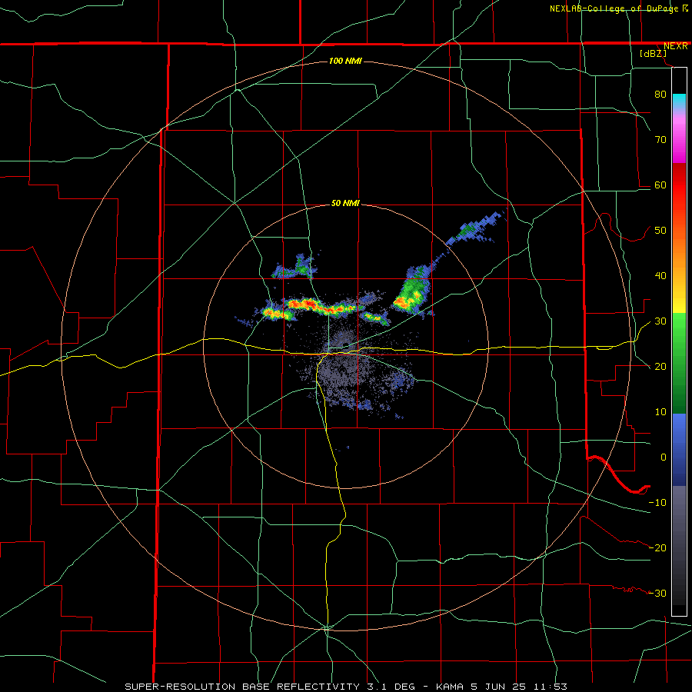Click the 20 value on the dBZ scale
The image size is (692, 692).
pyautogui.click(x=660, y=366)
